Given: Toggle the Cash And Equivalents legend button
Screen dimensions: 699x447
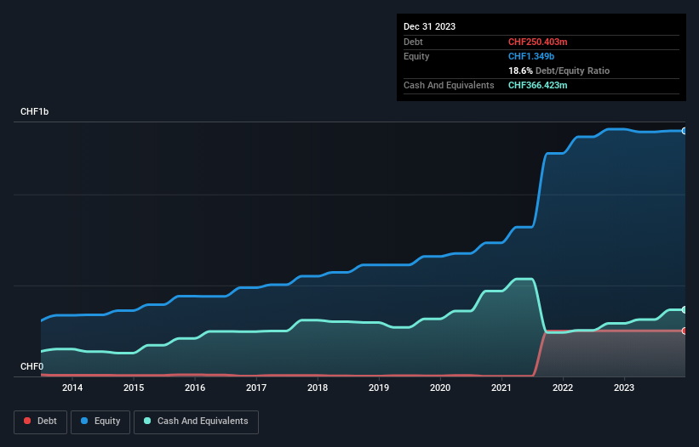Looking at the screenshot, I should 196,422.
